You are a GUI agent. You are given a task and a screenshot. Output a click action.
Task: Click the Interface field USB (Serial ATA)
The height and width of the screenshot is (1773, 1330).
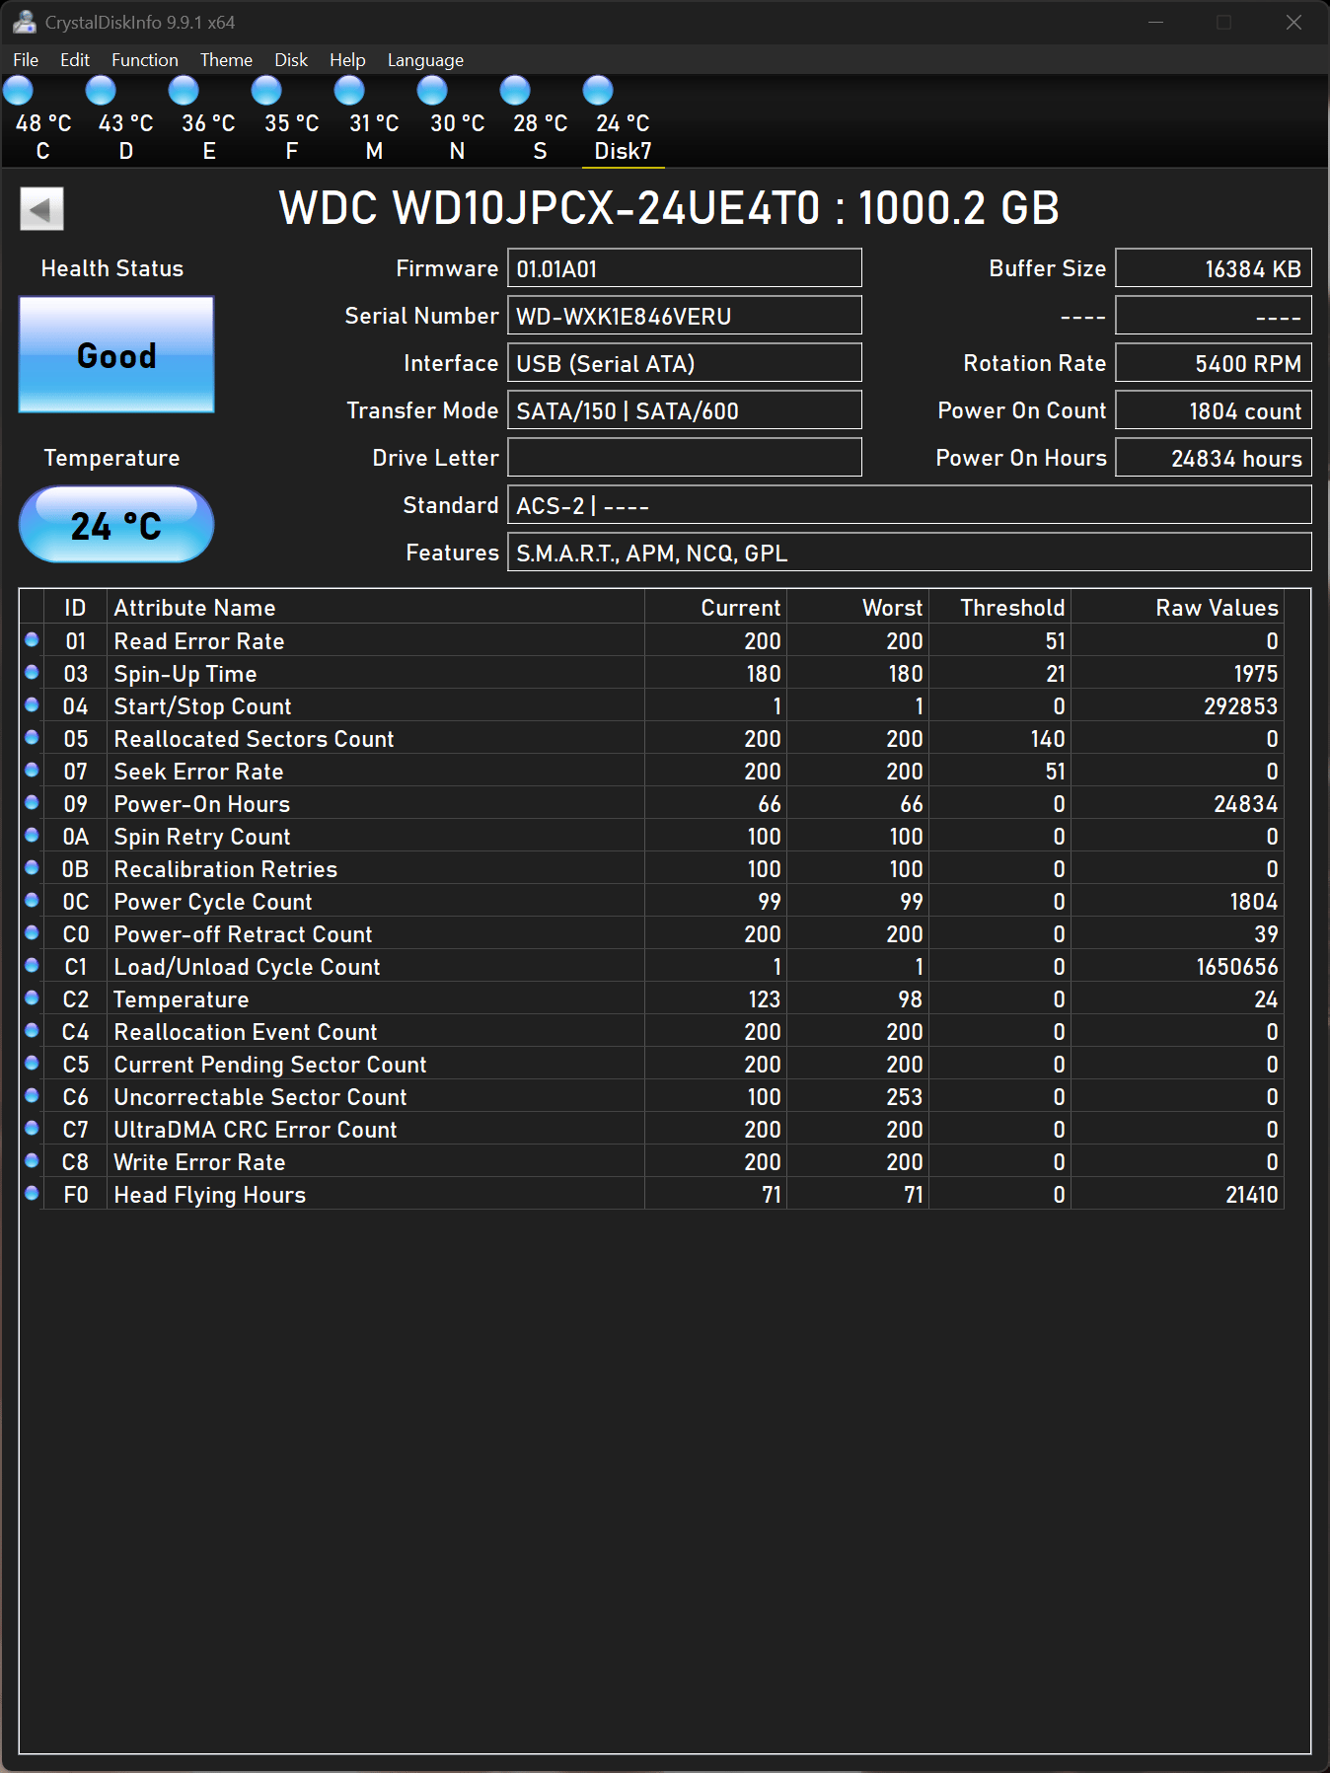pyautogui.click(x=684, y=363)
